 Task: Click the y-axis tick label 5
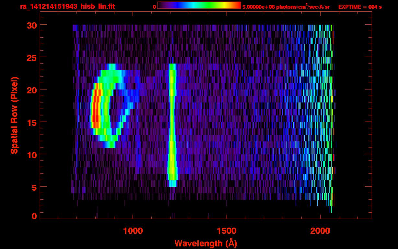pyautogui.click(x=34, y=187)
